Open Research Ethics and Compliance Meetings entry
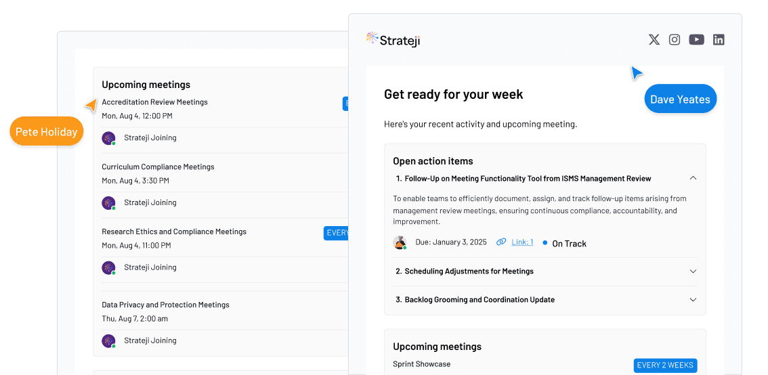The height and width of the screenshot is (375, 768). point(174,231)
